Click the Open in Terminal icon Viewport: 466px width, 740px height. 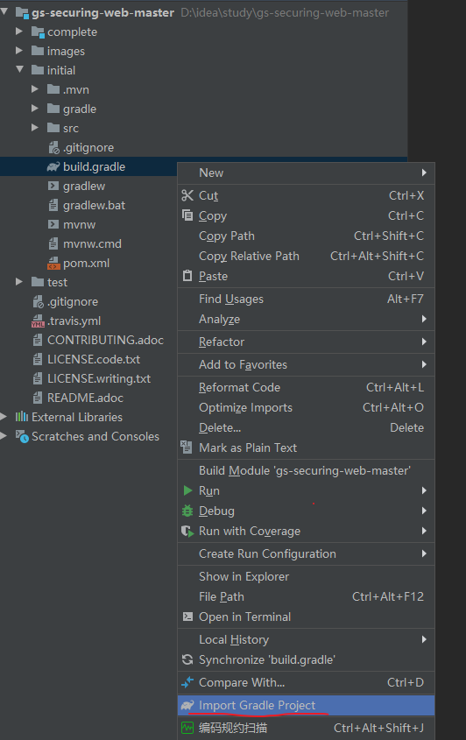pos(187,617)
